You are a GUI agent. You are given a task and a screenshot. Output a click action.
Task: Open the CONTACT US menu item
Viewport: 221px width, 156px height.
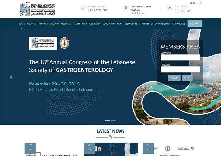point(178,24)
